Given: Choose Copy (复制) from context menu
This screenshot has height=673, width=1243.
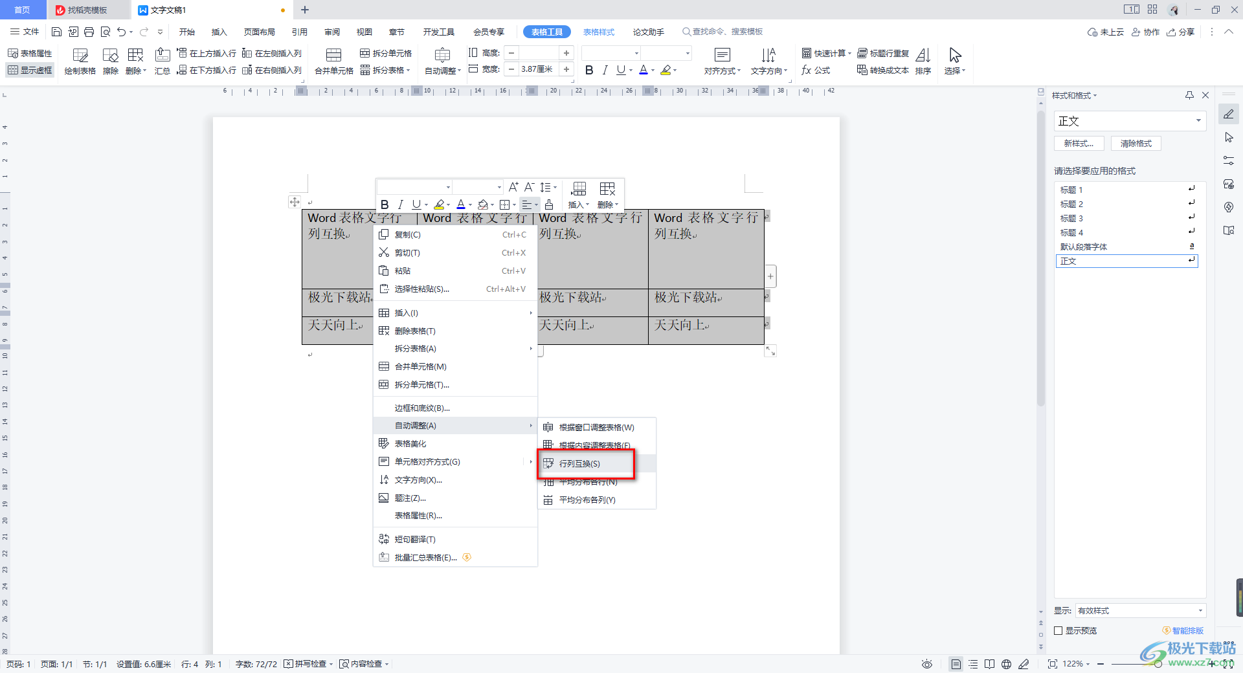Looking at the screenshot, I should tap(456, 235).
